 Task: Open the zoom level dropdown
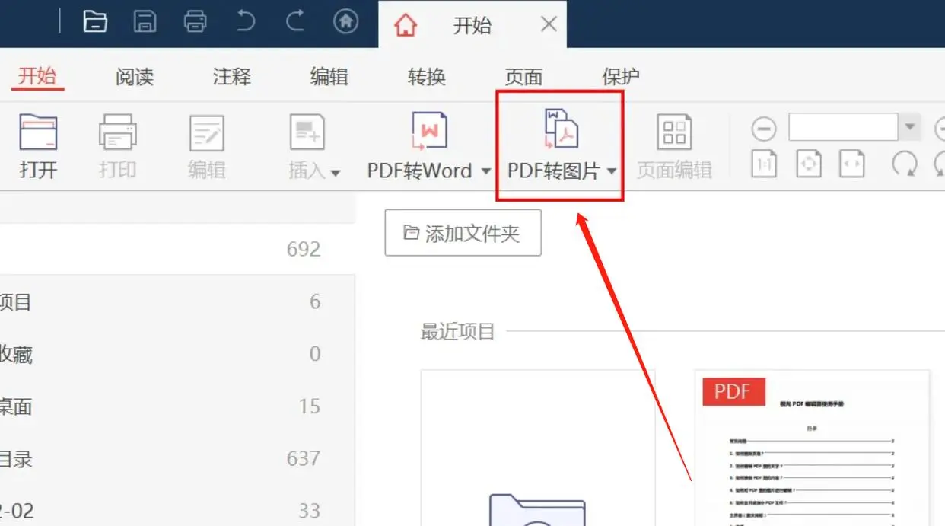(x=910, y=126)
